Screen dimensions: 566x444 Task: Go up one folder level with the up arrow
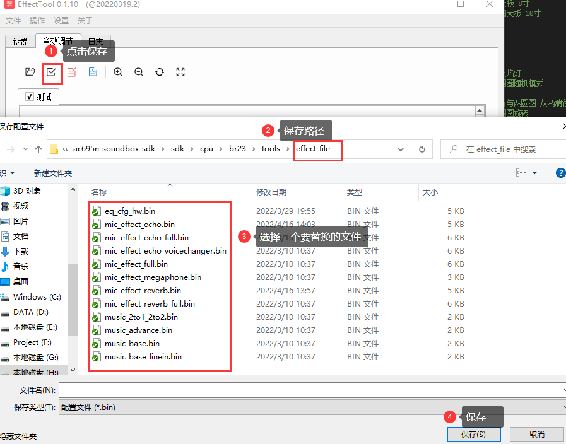pos(38,149)
